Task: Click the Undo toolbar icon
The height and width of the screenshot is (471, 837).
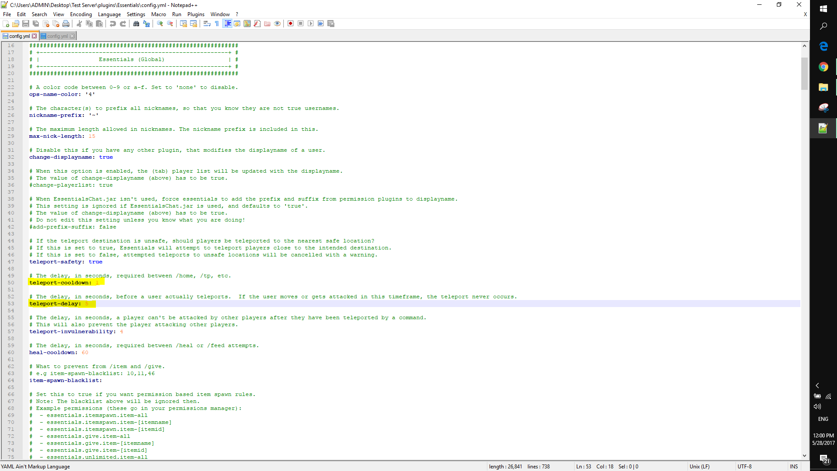Action: click(113, 24)
